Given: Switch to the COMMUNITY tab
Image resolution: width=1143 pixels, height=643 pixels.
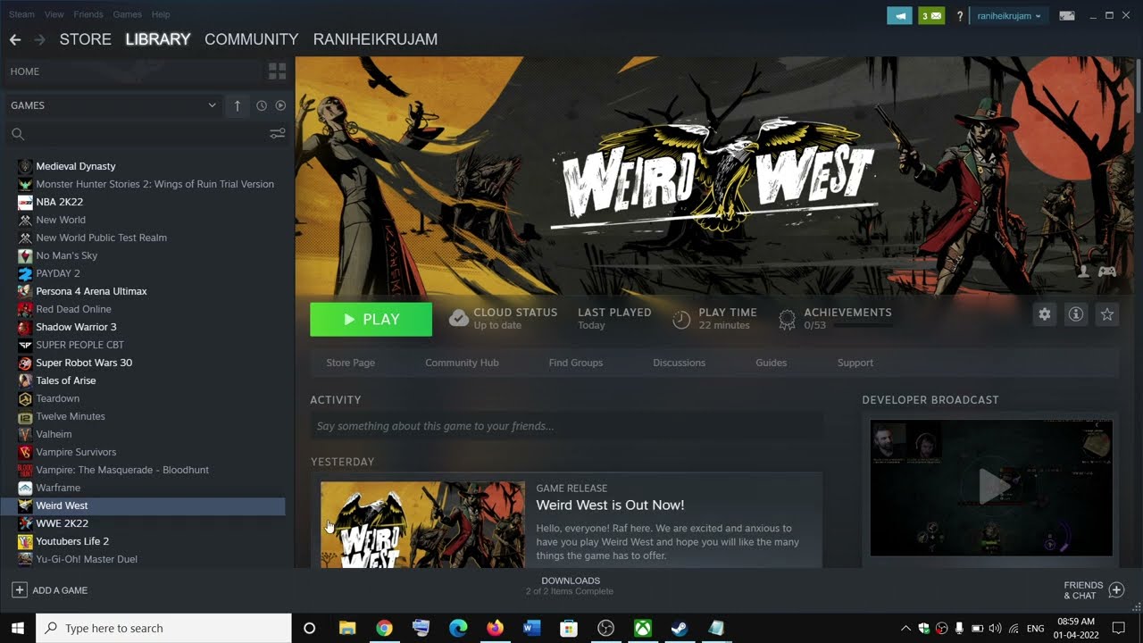Looking at the screenshot, I should (x=251, y=39).
